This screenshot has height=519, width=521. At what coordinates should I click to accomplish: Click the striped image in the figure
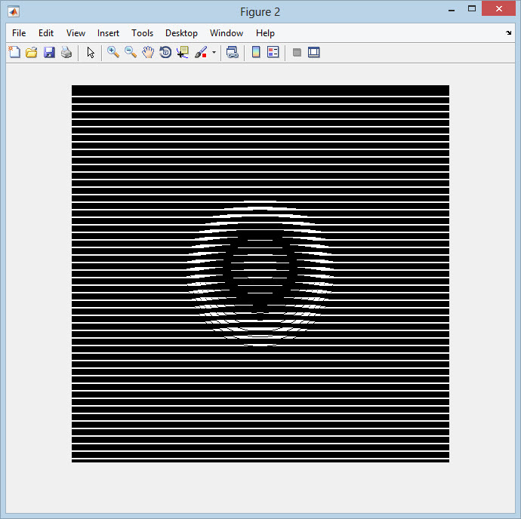(260, 274)
